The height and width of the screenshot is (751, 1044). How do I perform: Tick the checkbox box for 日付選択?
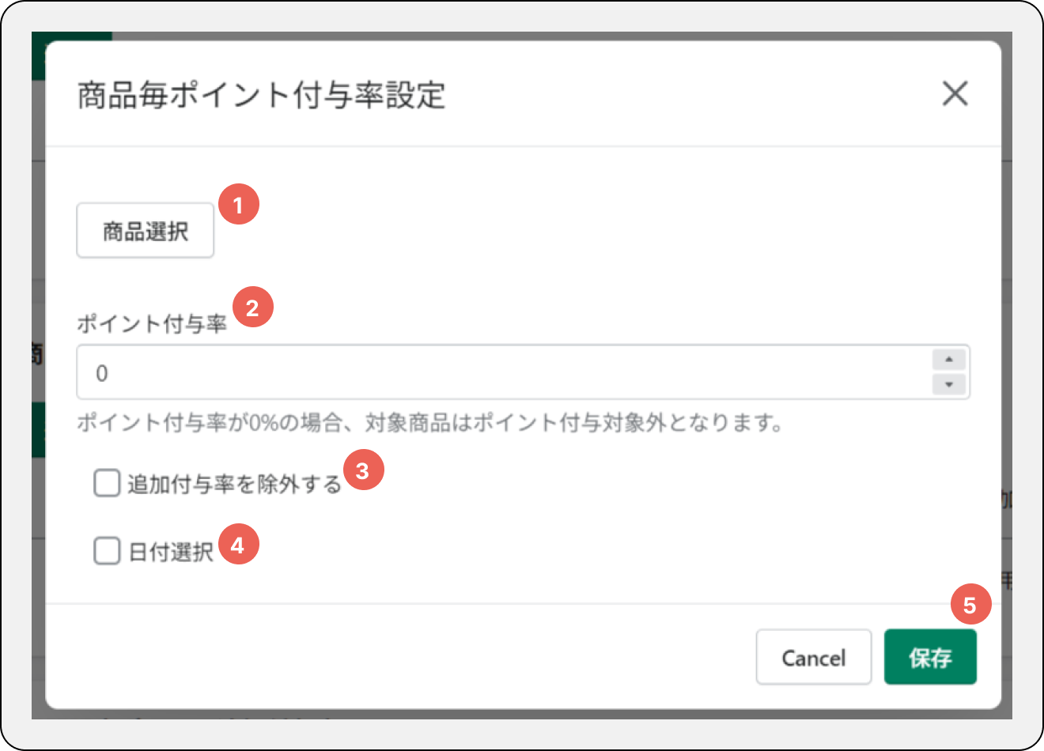click(107, 551)
